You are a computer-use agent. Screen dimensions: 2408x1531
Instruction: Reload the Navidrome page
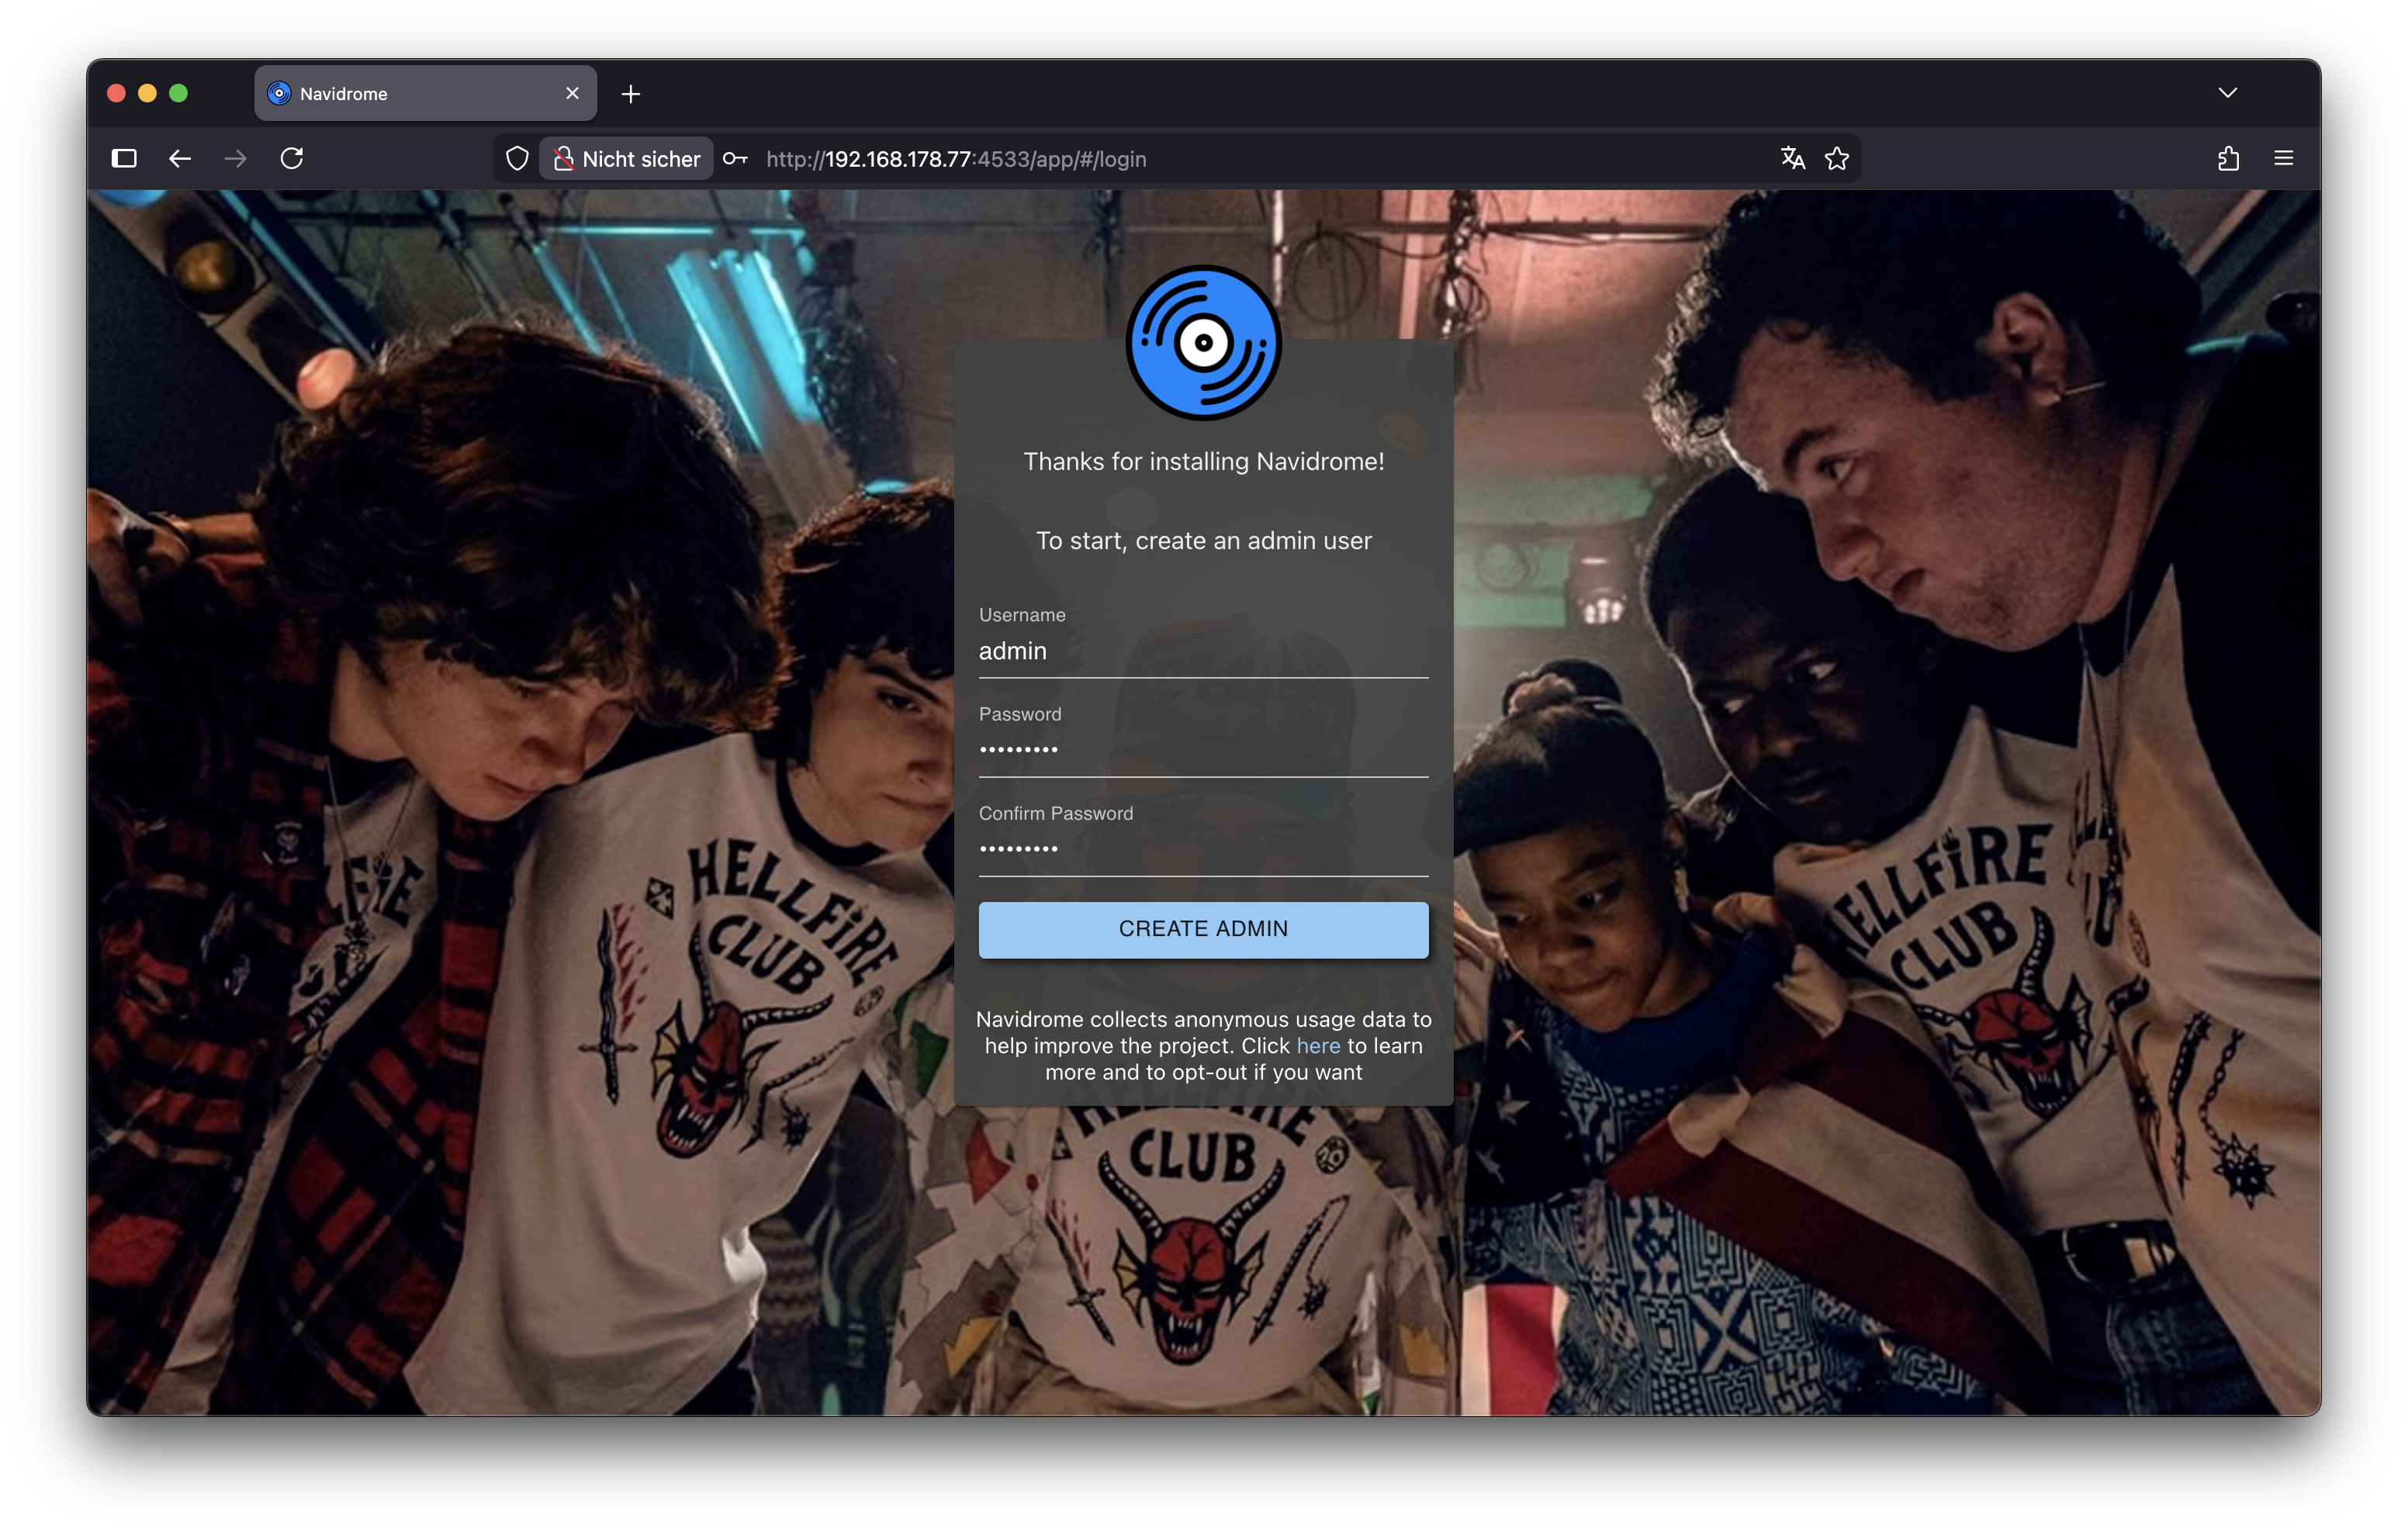(292, 158)
